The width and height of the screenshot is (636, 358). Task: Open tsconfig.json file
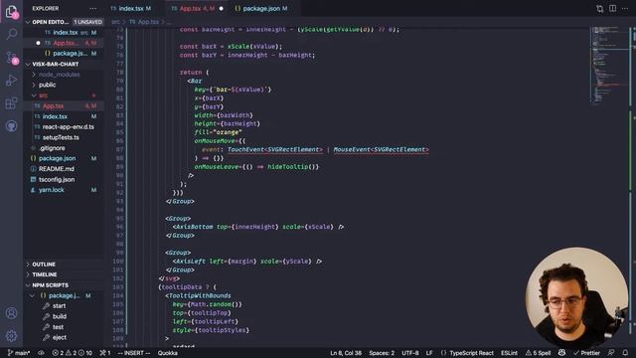tap(57, 180)
